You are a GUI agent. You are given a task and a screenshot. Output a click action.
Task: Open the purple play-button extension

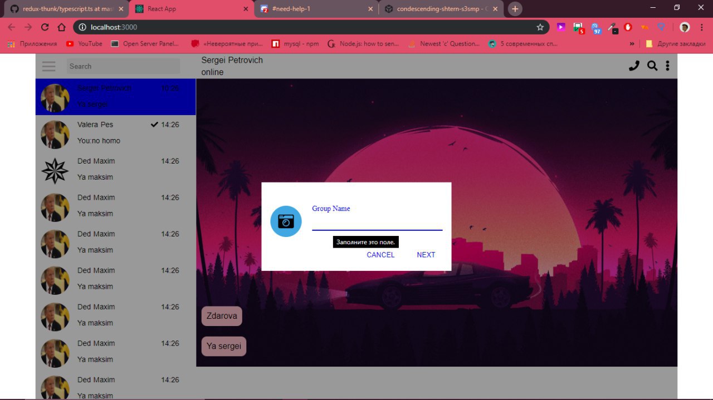point(561,27)
